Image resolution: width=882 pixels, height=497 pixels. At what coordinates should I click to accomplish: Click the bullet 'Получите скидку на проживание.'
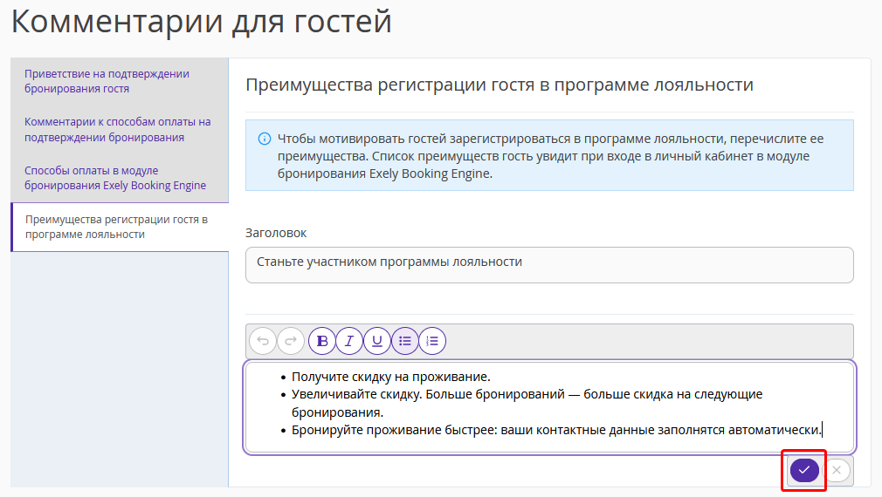click(x=391, y=377)
